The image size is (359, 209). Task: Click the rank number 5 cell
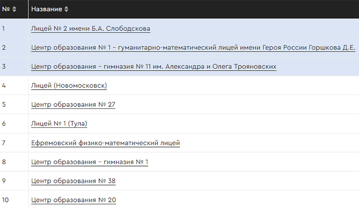pyautogui.click(x=4, y=105)
